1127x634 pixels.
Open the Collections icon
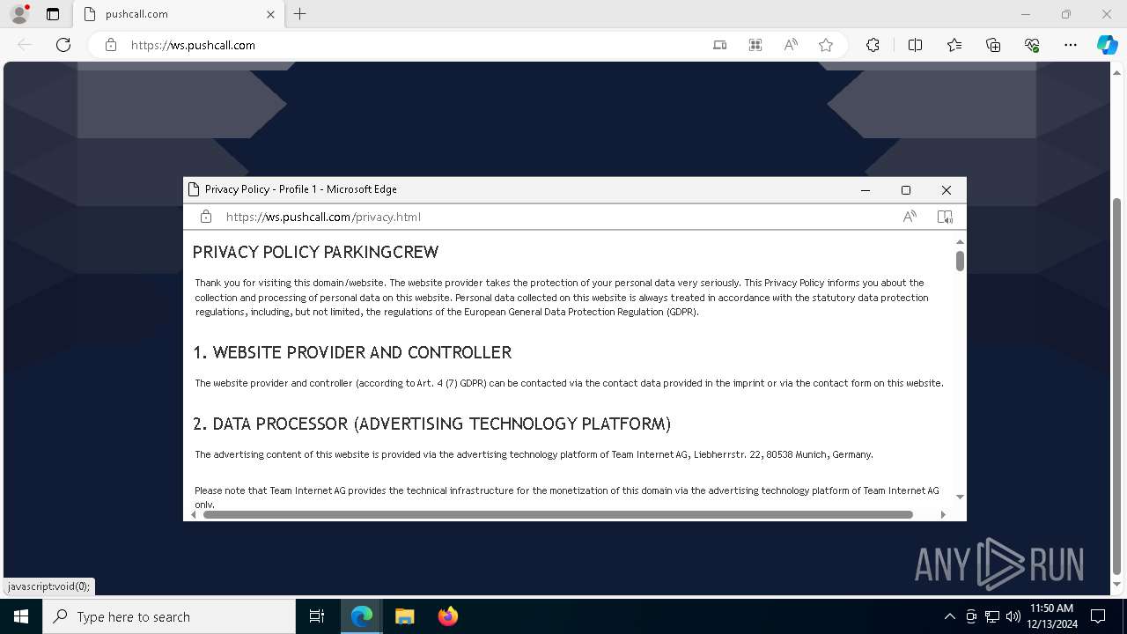coord(993,45)
